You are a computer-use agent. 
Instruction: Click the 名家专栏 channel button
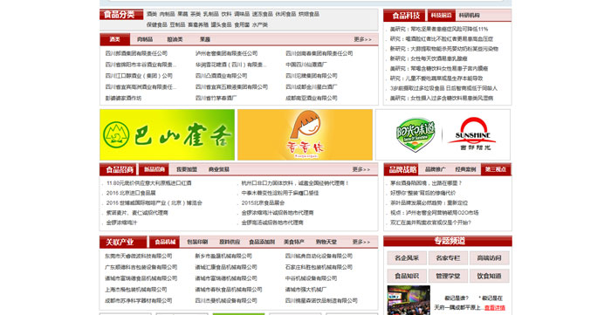point(448,257)
